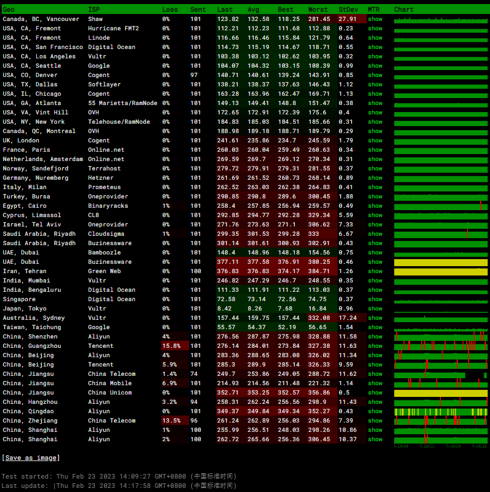This screenshot has width=490, height=492.
Task: Show MTR for Beijing Tencent row
Action: 375,365
